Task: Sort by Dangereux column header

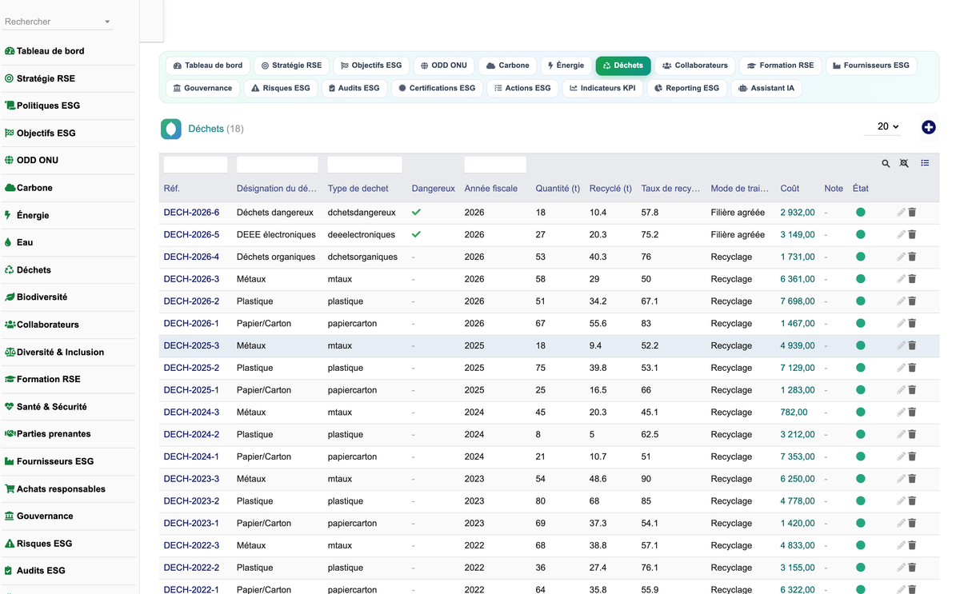Action: (433, 189)
